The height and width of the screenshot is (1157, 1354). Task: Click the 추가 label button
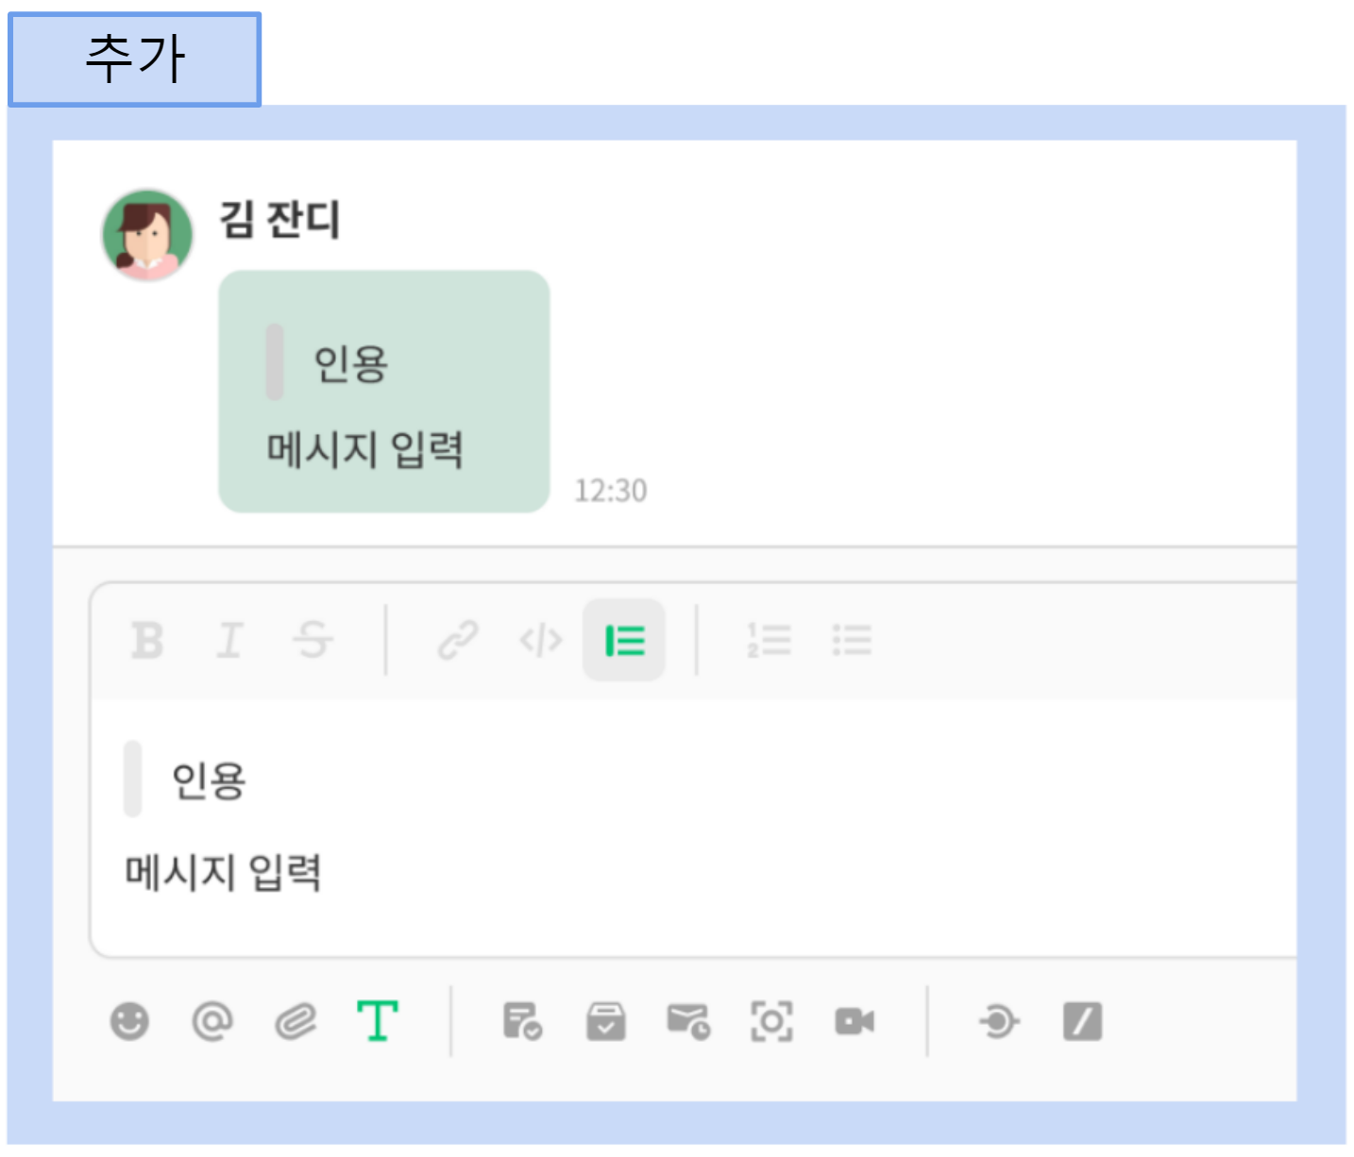click(x=135, y=59)
